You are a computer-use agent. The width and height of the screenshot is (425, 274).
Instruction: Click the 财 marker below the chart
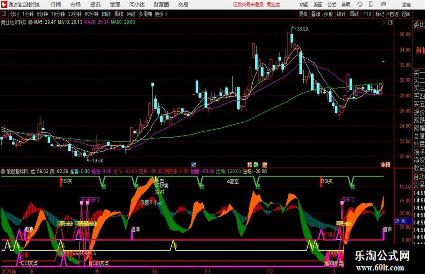pos(193,165)
